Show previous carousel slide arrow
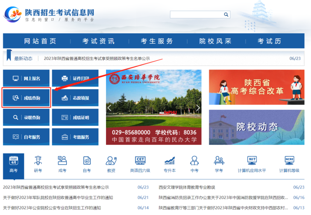The image size is (311, 215). 110,108
